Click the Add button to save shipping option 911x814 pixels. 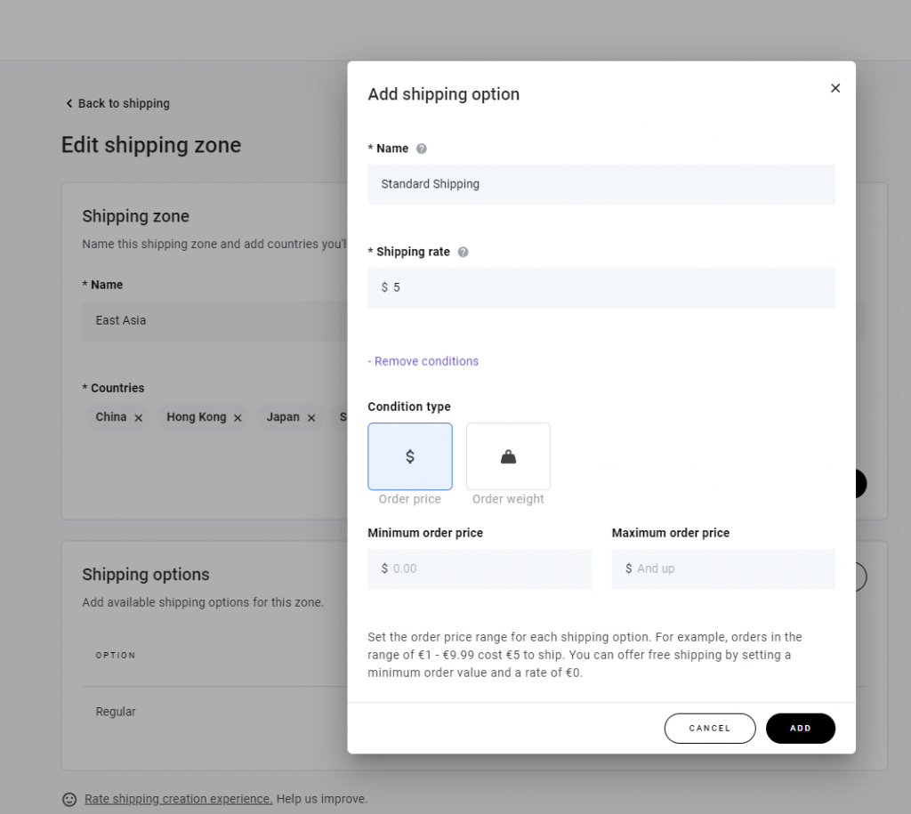point(800,728)
